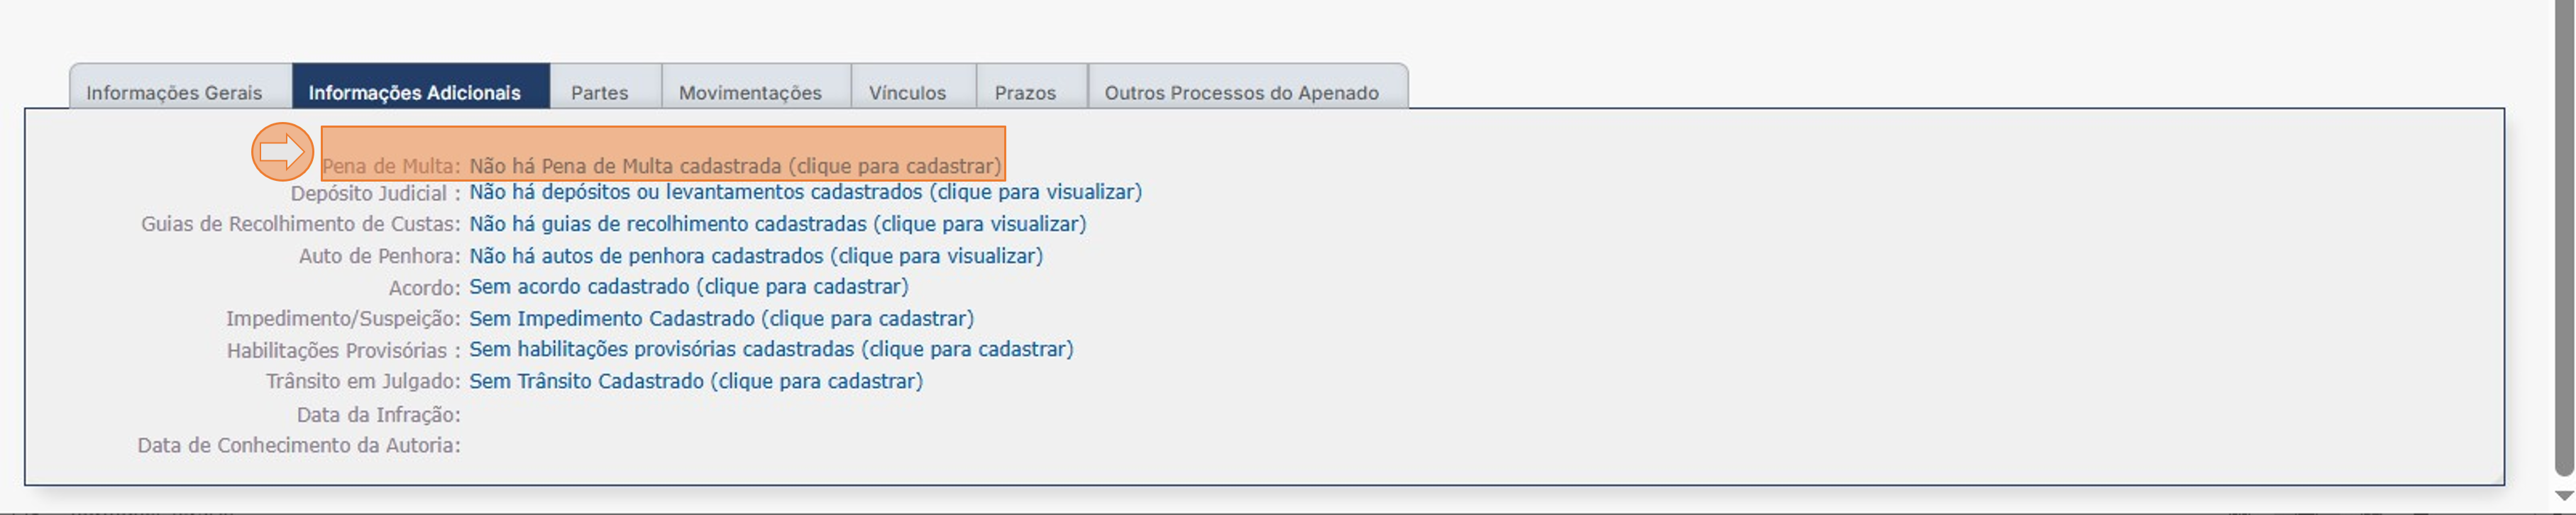Open the Vínculos tab
This screenshot has height=515, width=2576.
[907, 92]
